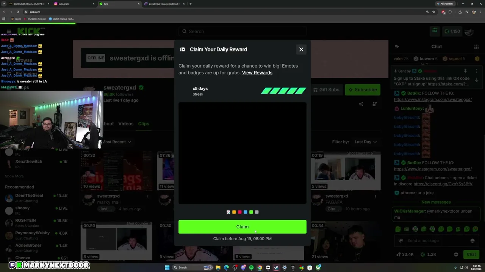485x272 pixels.
Task: Select the orange reward dot indicator
Action: [x=234, y=212]
